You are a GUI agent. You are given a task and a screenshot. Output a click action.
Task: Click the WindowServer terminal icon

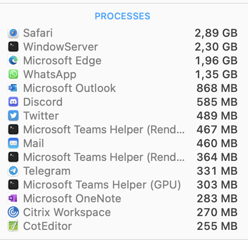(13, 47)
